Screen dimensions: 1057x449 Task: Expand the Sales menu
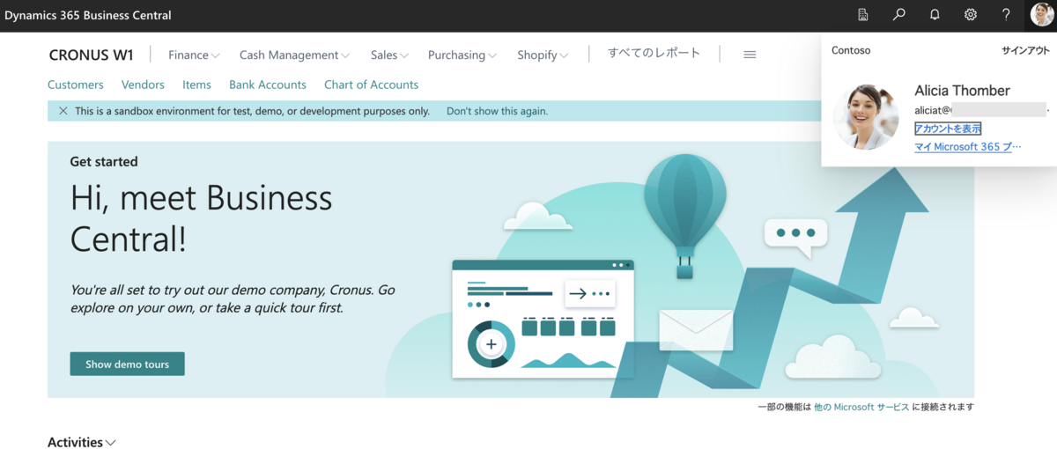pos(389,55)
